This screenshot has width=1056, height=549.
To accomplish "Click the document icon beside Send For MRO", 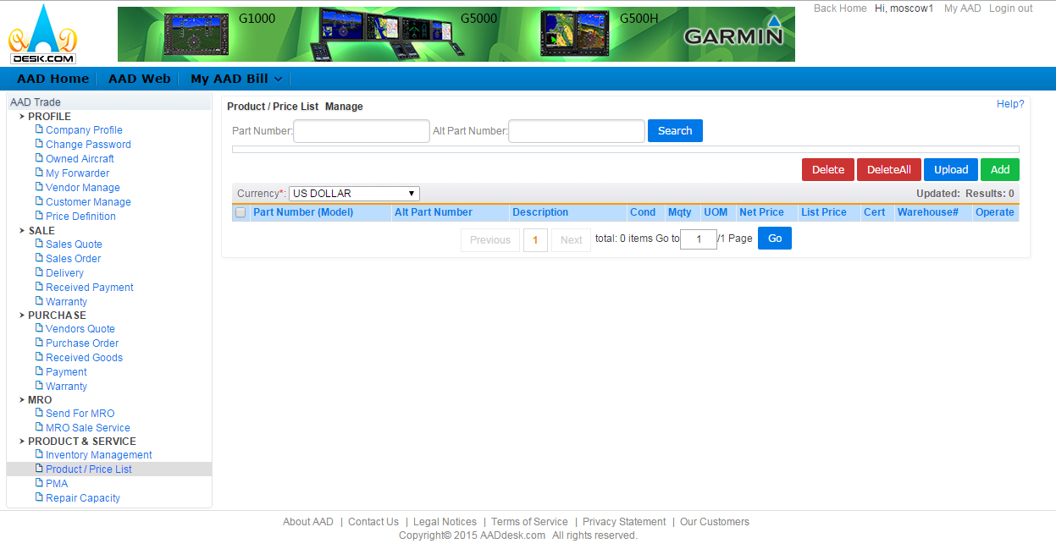I will tap(39, 413).
